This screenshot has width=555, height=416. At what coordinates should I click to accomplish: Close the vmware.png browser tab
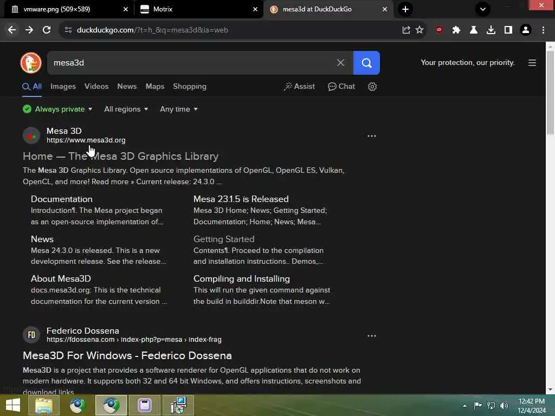126,9
